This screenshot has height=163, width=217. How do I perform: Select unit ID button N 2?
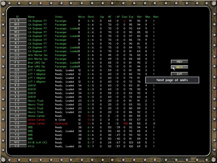(x=18, y=47)
